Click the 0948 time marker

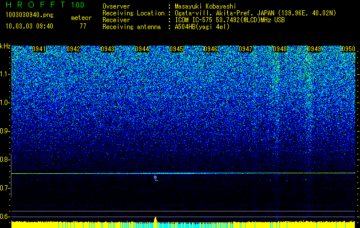point(280,49)
